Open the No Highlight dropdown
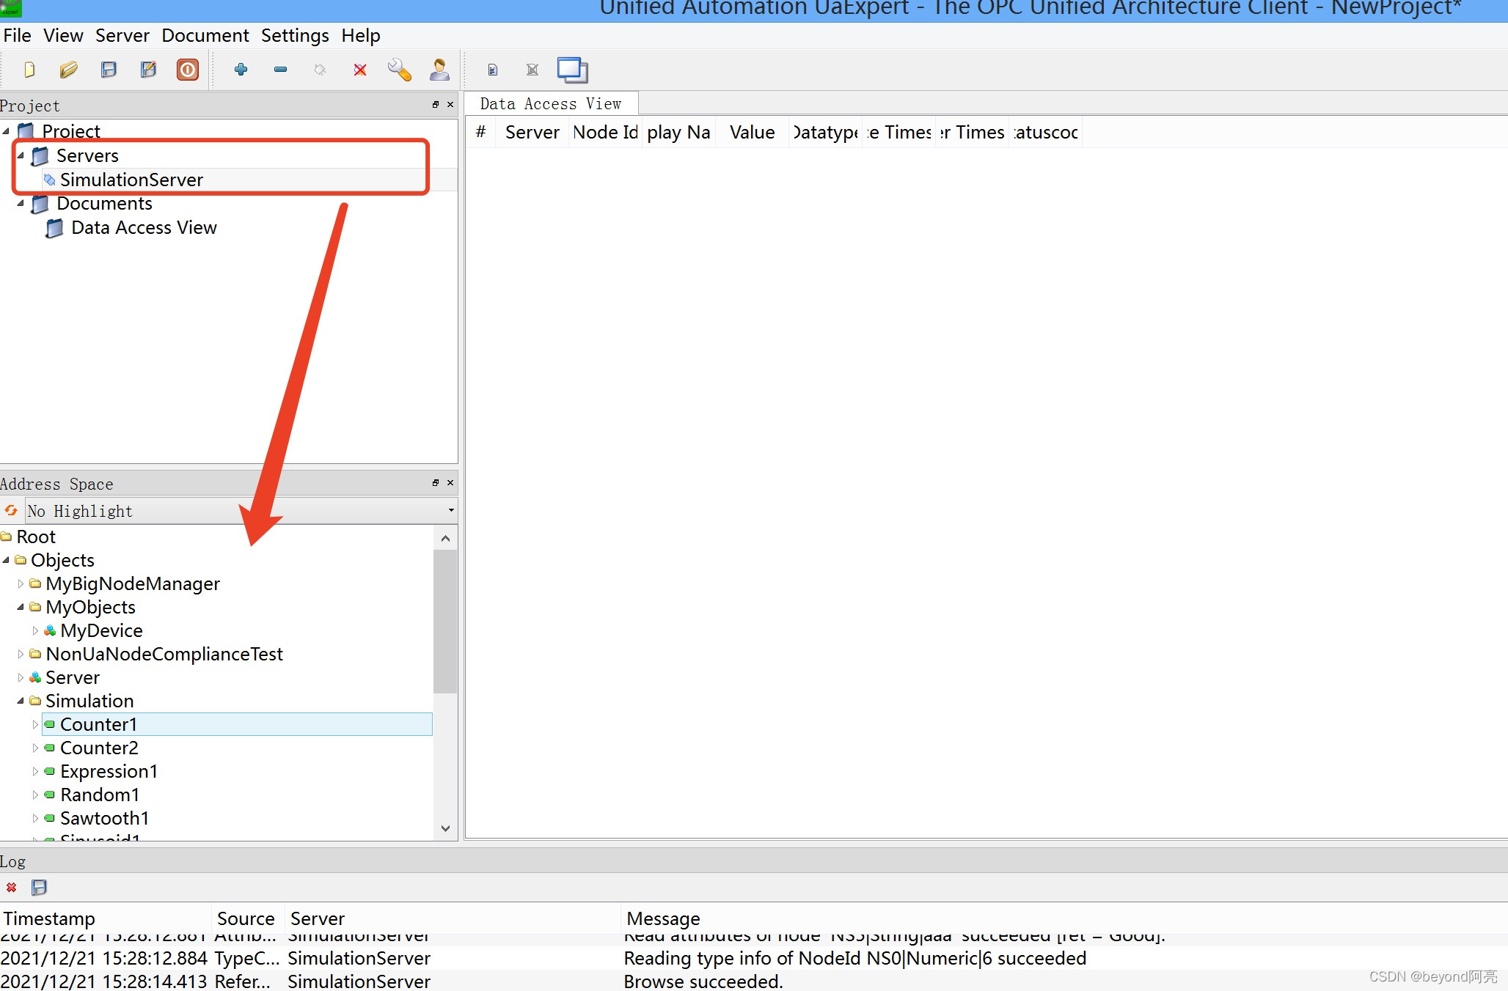Image resolution: width=1508 pixels, height=991 pixels. coord(450,510)
